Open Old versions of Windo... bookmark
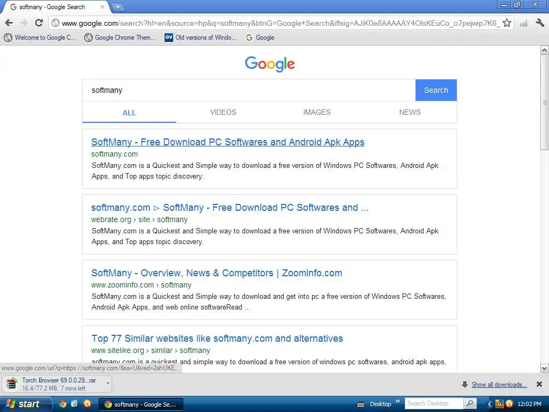This screenshot has height=412, width=549. click(201, 38)
